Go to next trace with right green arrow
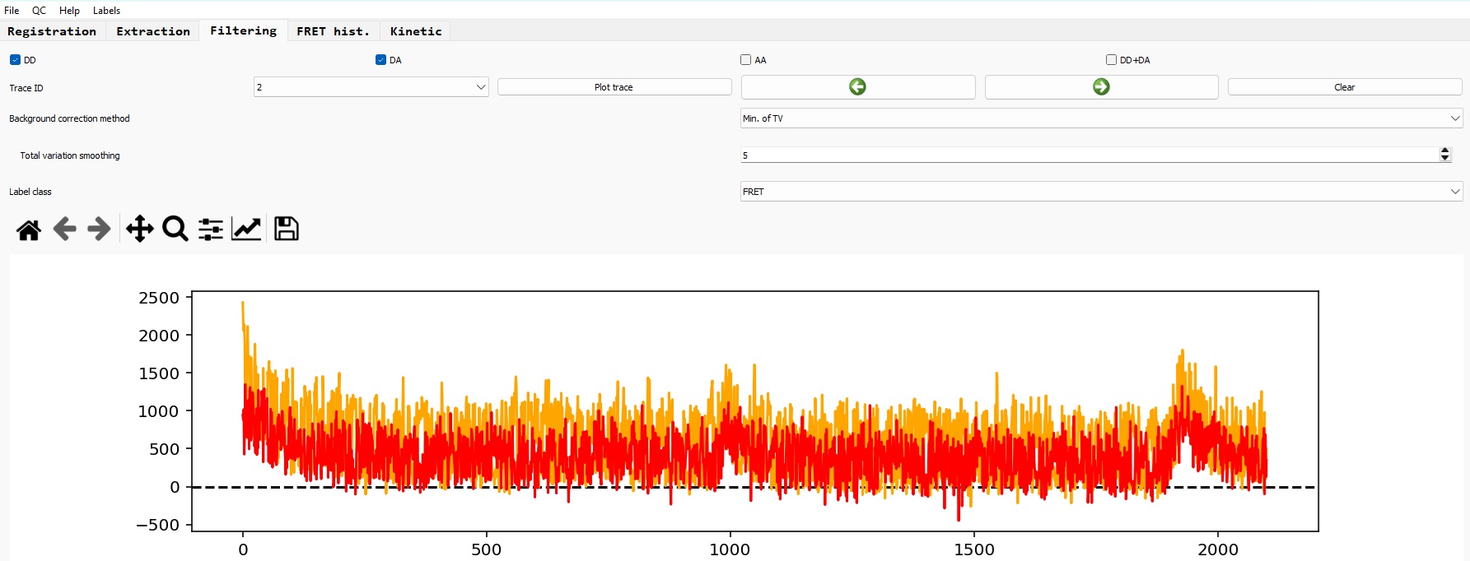 (x=1101, y=87)
